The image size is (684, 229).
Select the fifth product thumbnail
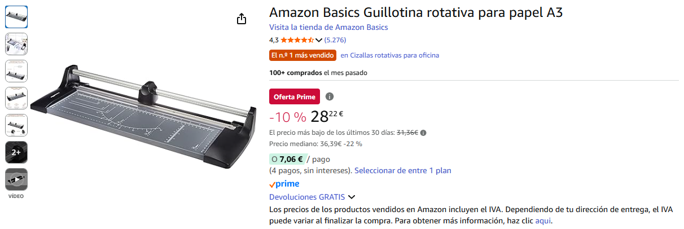point(16,125)
